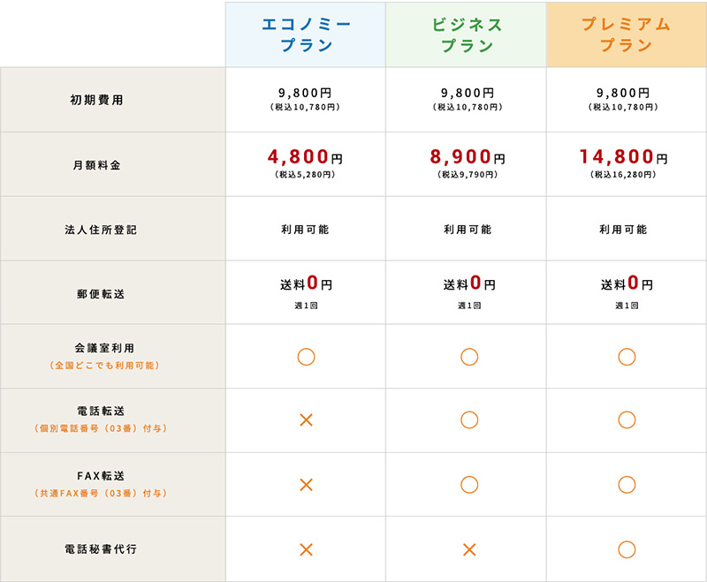
Task: Select the ビジネスプラン header
Action: point(467,34)
